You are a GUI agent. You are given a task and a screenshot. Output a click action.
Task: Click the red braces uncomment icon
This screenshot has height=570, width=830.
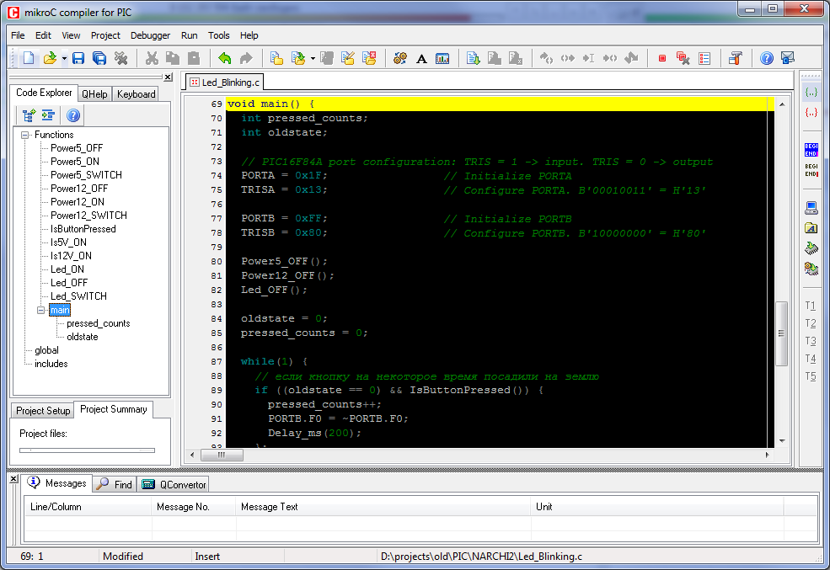point(811,112)
